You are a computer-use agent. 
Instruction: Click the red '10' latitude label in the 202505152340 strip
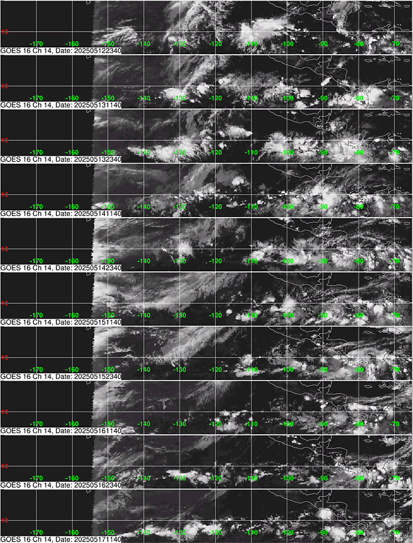pyautogui.click(x=5, y=357)
